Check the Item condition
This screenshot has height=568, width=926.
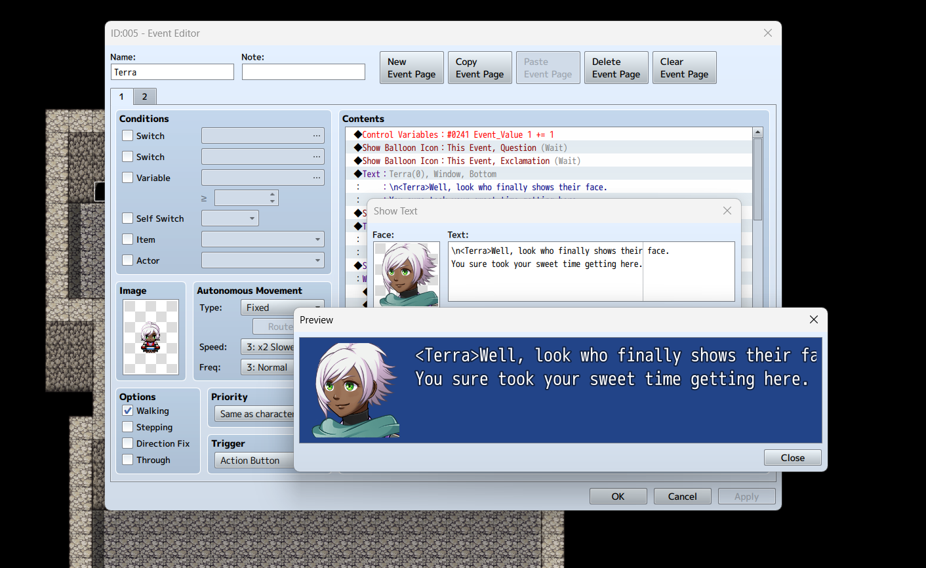coord(127,239)
